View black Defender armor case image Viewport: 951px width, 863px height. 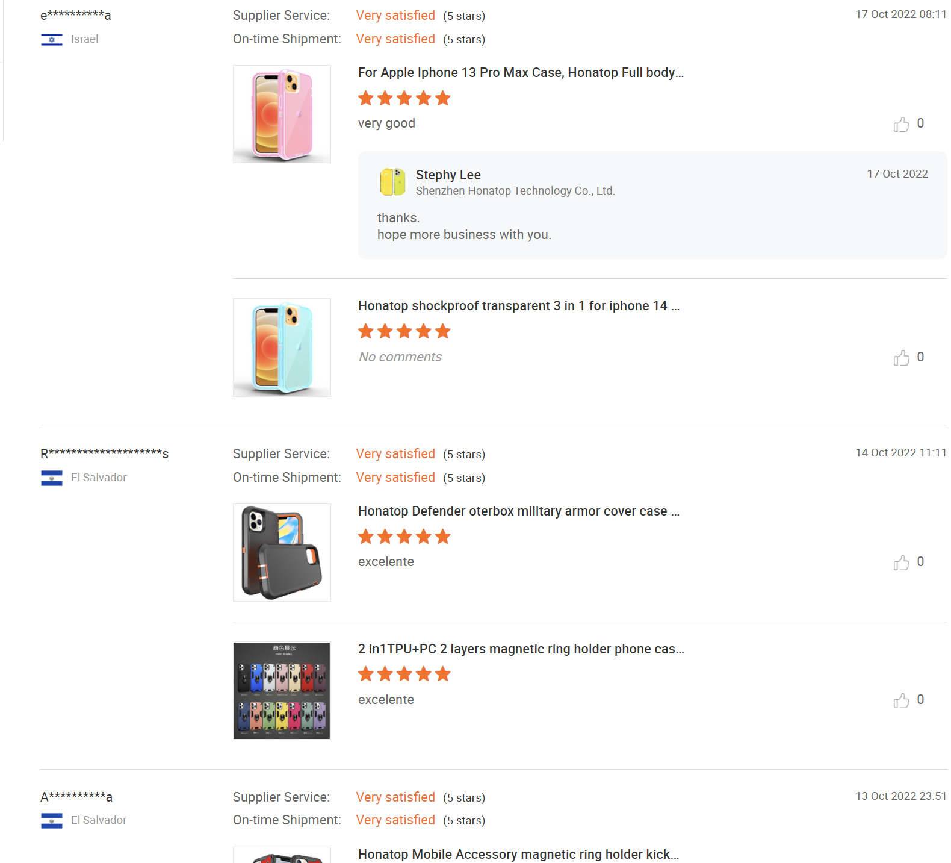click(x=282, y=552)
